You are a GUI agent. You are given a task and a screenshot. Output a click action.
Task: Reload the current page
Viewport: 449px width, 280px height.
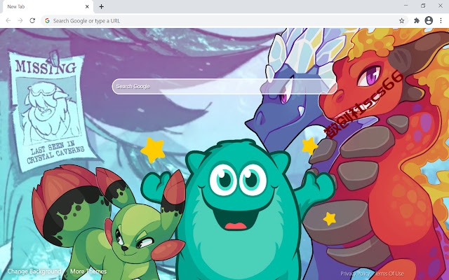(32, 20)
